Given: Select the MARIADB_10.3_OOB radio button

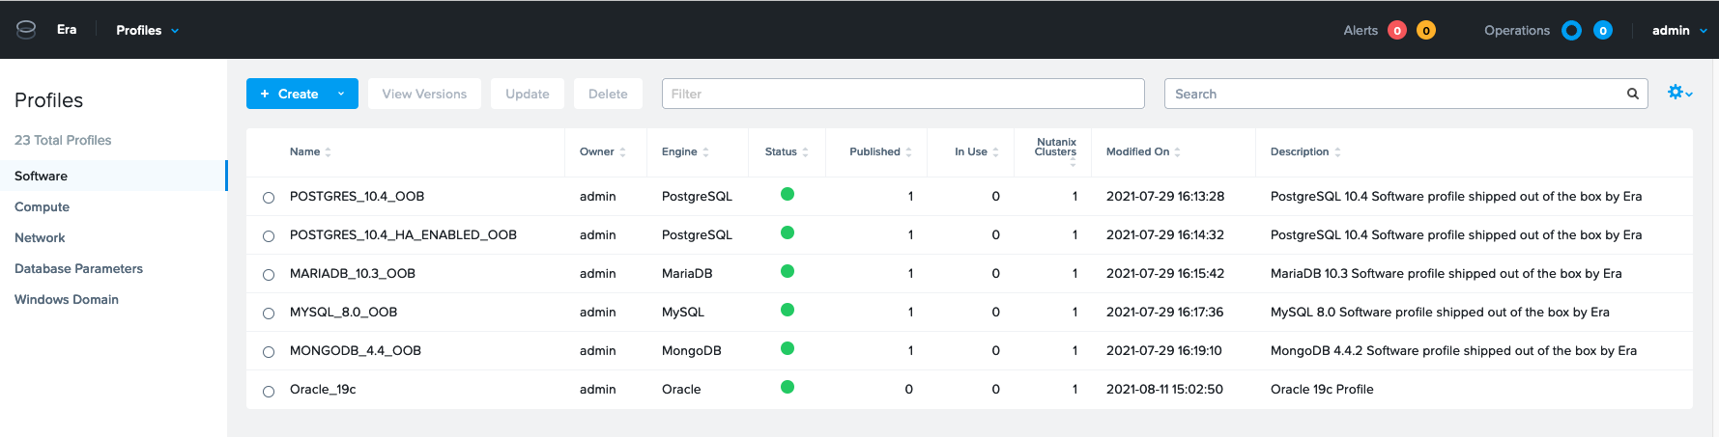Looking at the screenshot, I should (269, 275).
